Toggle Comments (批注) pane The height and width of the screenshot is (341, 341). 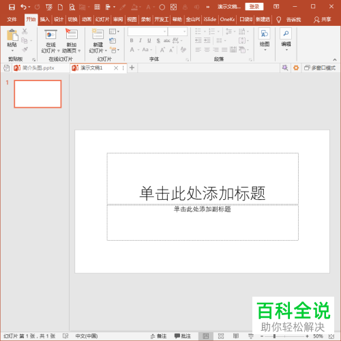(183, 336)
